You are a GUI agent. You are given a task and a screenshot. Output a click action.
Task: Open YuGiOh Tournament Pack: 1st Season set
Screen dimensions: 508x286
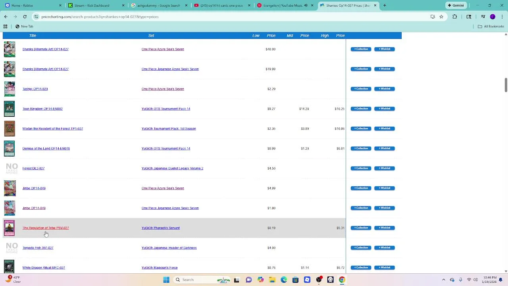click(169, 129)
